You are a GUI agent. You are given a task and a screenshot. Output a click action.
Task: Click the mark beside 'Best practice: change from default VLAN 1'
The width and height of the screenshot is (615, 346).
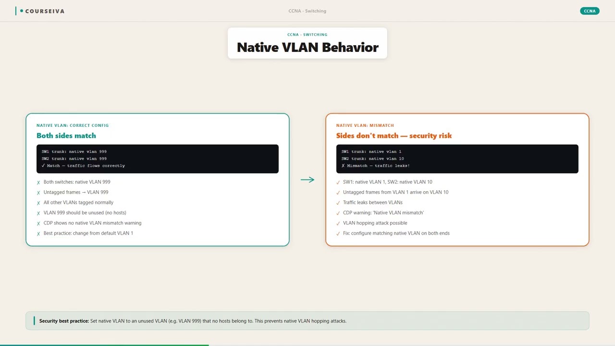tap(38, 234)
